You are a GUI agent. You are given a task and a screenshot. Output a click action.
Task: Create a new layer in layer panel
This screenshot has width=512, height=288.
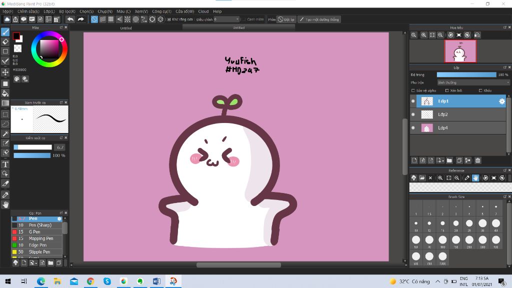click(414, 160)
